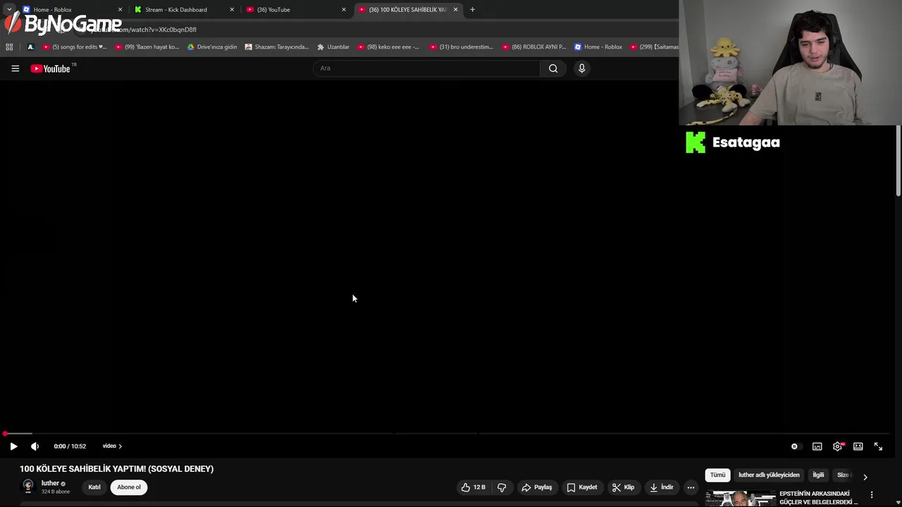This screenshot has height=507, width=902.
Task: Open the YouTube hamburger guide menu
Action: pyautogui.click(x=15, y=68)
